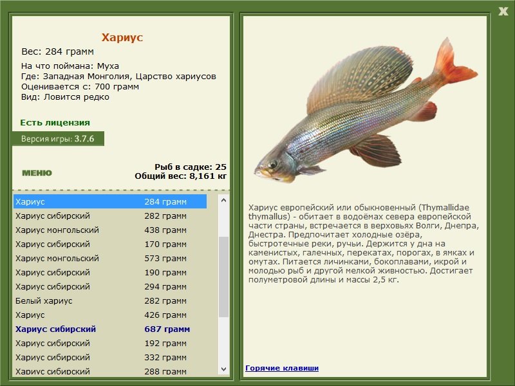Screen dimensions: 515x386
Task: Click the Вид: Ловится редко line
Action: [65, 97]
